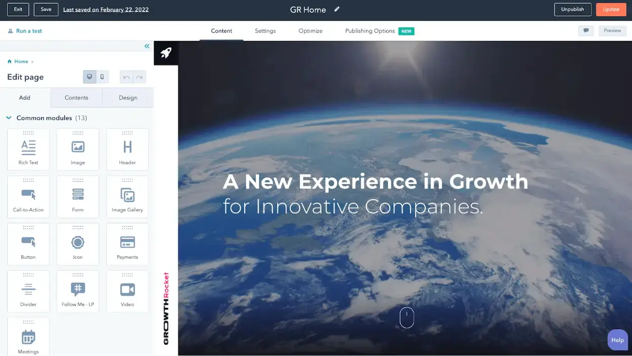Add the Header module
This screenshot has width=632, height=356.
[x=127, y=149]
